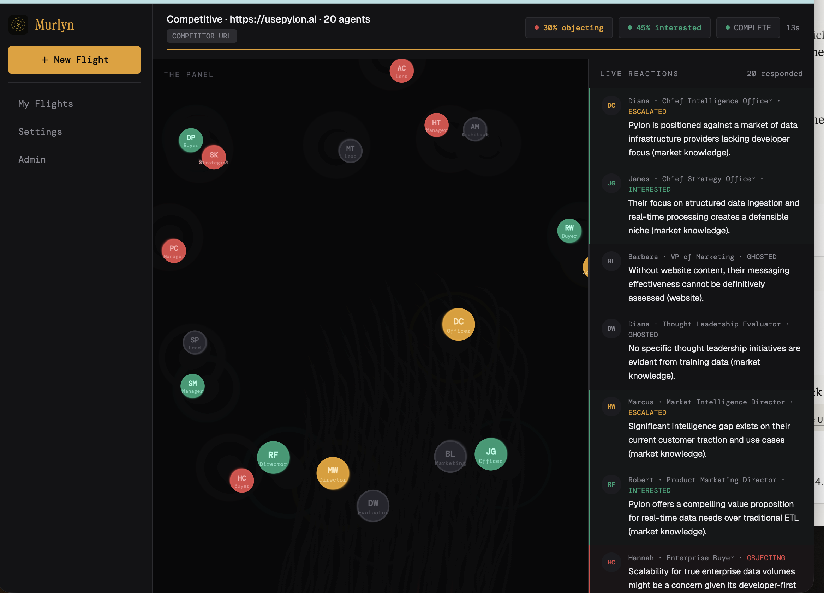824x593 pixels.
Task: Click the 45% interested status badge
Action: coord(664,27)
